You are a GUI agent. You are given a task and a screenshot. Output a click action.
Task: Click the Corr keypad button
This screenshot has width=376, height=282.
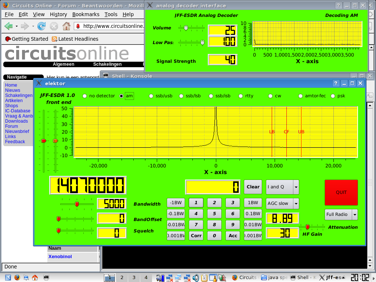(196, 235)
